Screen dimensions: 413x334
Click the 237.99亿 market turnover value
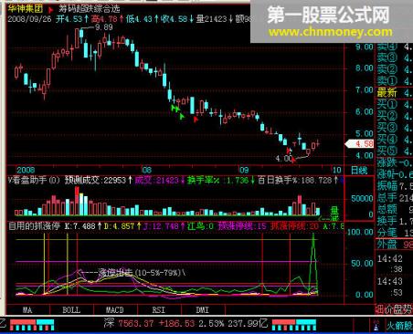tap(248, 324)
